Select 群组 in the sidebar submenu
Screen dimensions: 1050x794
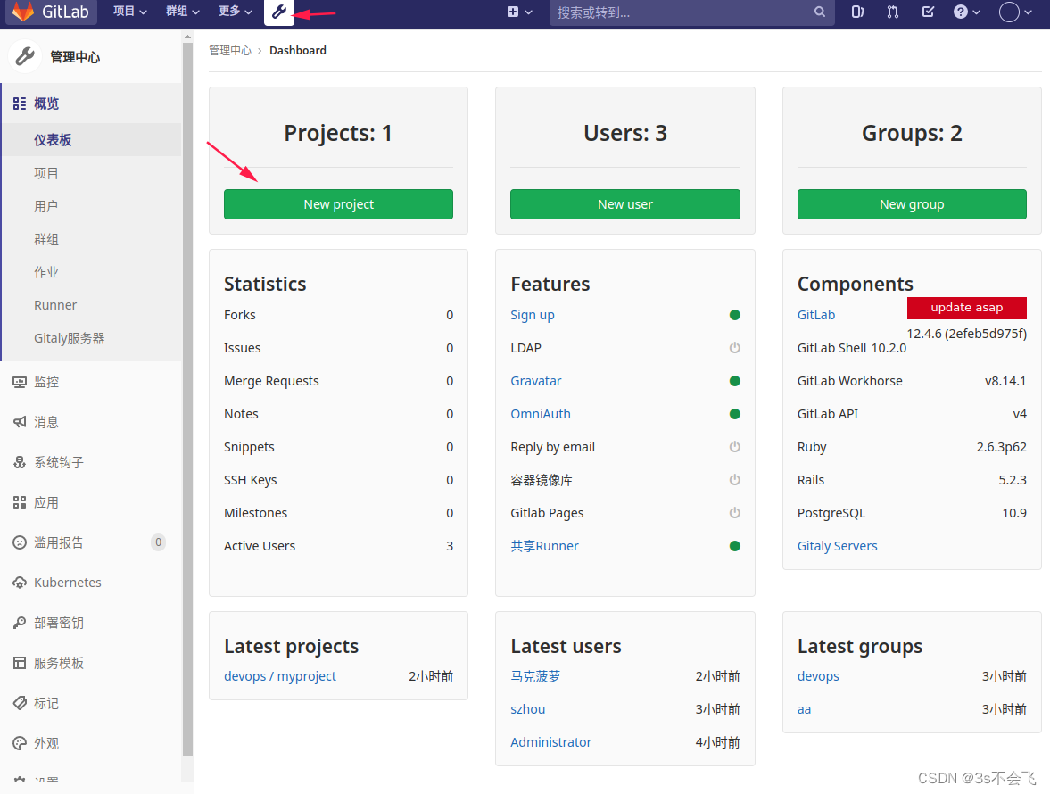[x=92, y=240]
